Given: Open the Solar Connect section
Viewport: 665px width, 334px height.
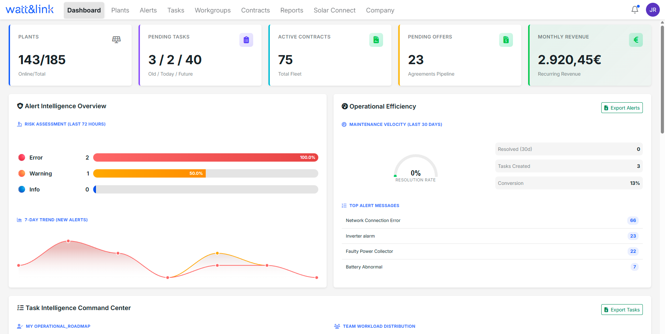Looking at the screenshot, I should point(334,10).
